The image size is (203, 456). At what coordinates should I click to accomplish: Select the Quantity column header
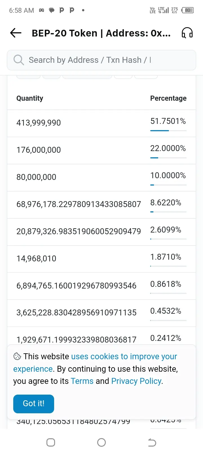[x=30, y=98]
